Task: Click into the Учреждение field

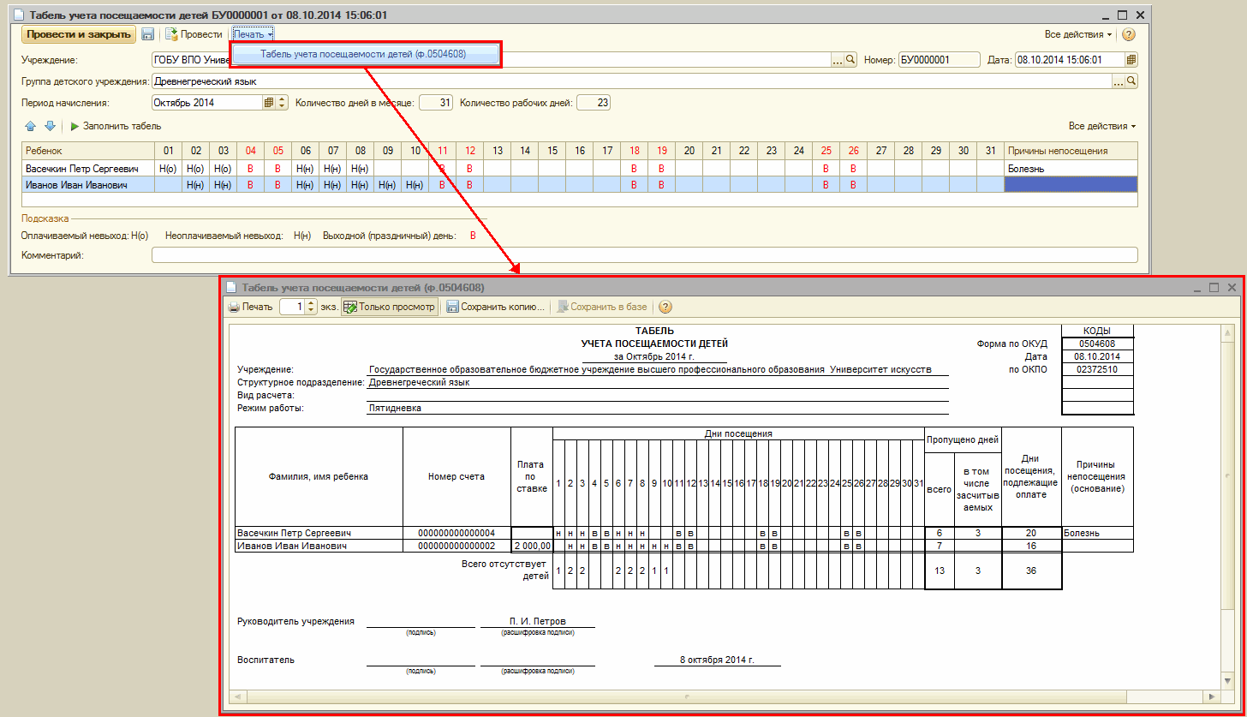Action: point(491,60)
